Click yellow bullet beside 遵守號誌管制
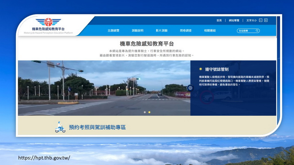294x165 pixels. click(x=201, y=69)
